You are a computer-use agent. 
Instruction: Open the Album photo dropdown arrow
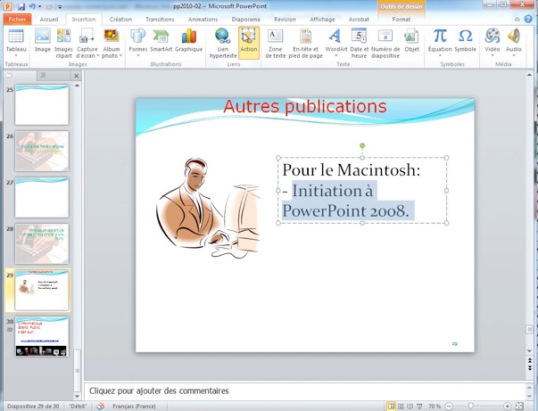point(120,55)
